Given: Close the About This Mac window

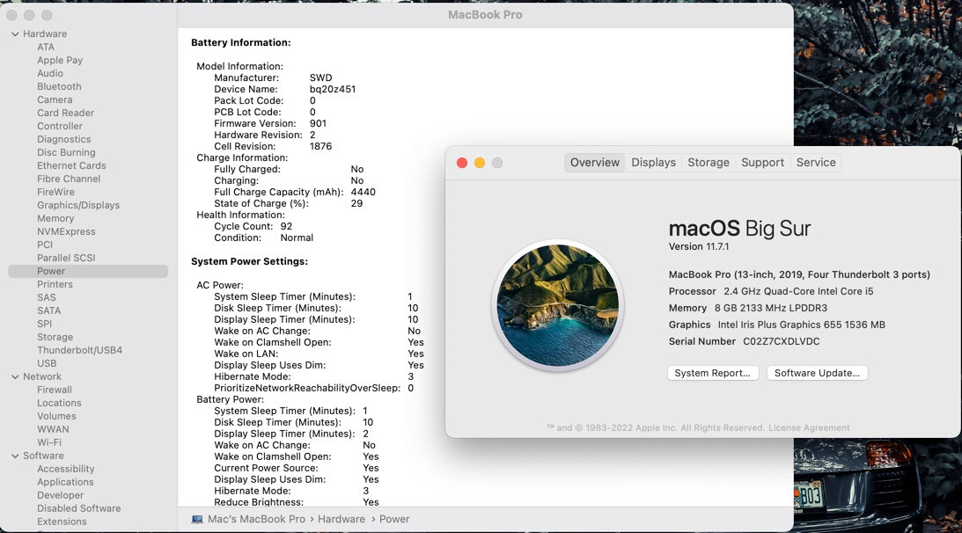Looking at the screenshot, I should [x=462, y=163].
